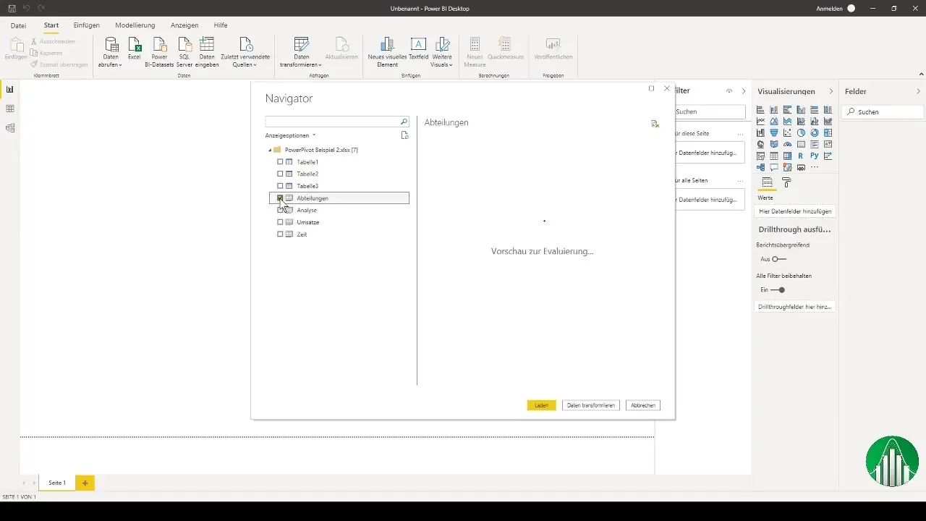Open the Daten transformieren ribbon dropdown
The height and width of the screenshot is (521, 926).
coord(301,52)
